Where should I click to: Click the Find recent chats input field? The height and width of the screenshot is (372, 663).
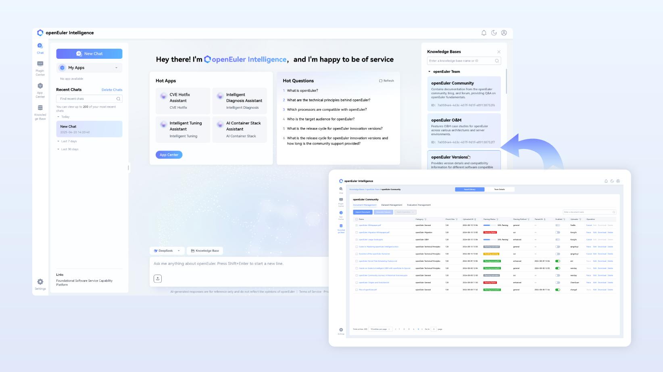pyautogui.click(x=89, y=99)
